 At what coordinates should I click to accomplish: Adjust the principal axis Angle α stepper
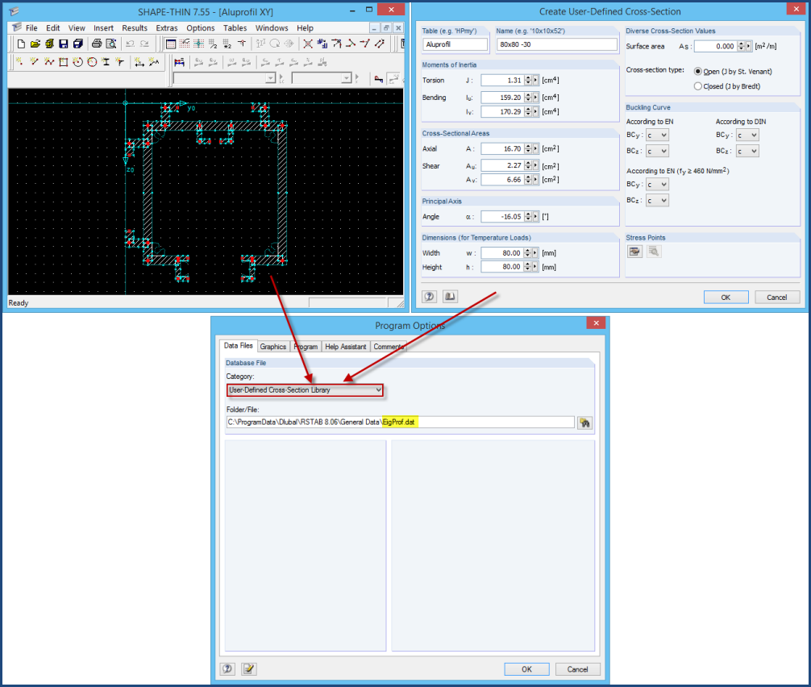pos(528,217)
